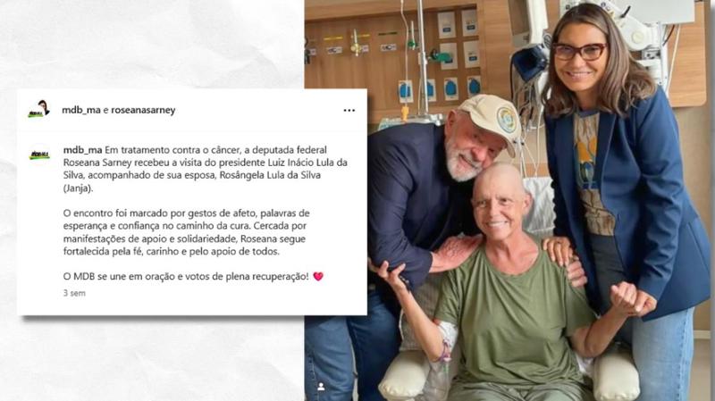Click the white paper background above post
Image resolution: width=715 pixels, height=401 pixels.
150,43
